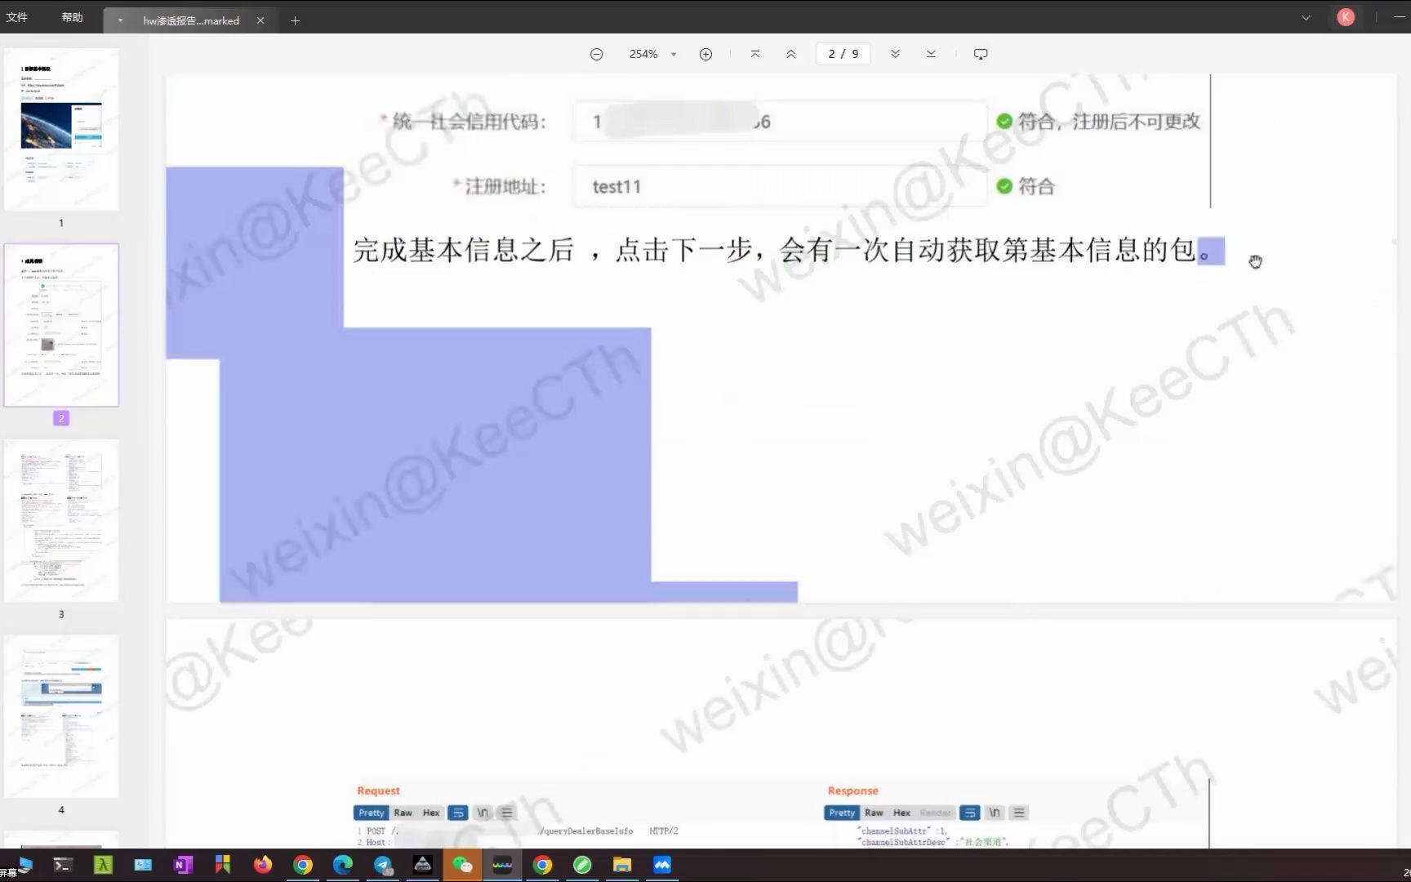Screen dimensions: 1411x882
Task: Click the 符合，注册后不可更改 status text
Action: coord(1109,122)
